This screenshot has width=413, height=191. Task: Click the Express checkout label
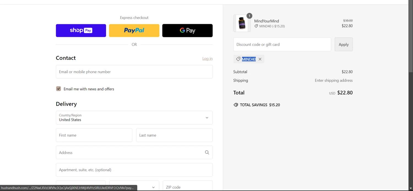pyautogui.click(x=134, y=18)
